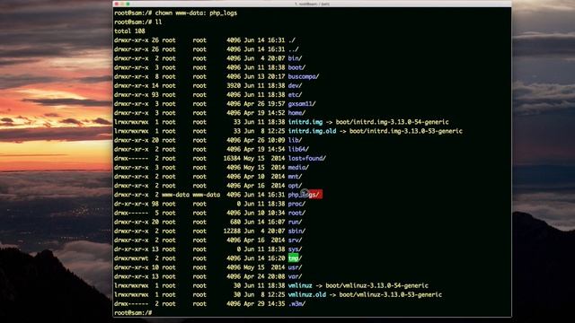Click the 'boot/vmlinuz-3.13.0-53-generic' link target
Screen dimensions: 575x323
[391, 294]
